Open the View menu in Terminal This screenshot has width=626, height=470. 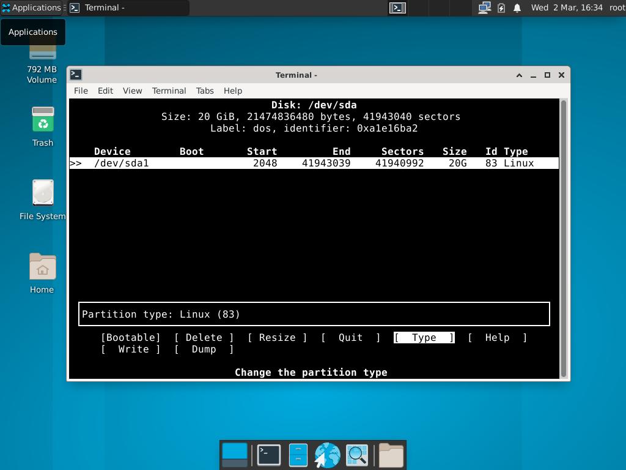(132, 91)
